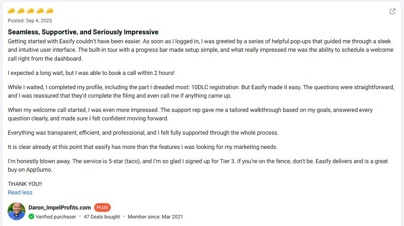Image resolution: width=404 pixels, height=226 pixels.
Task: Click the green verified purchaser checkmark icon
Action: pos(31,217)
